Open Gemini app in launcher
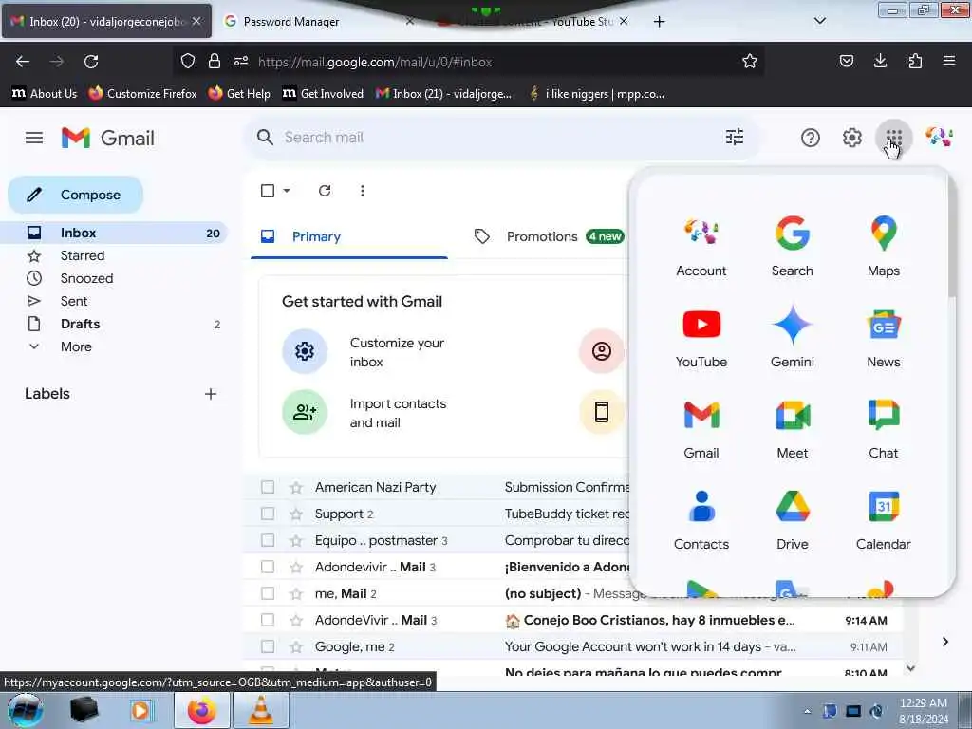Image resolution: width=972 pixels, height=729 pixels. coord(793,338)
